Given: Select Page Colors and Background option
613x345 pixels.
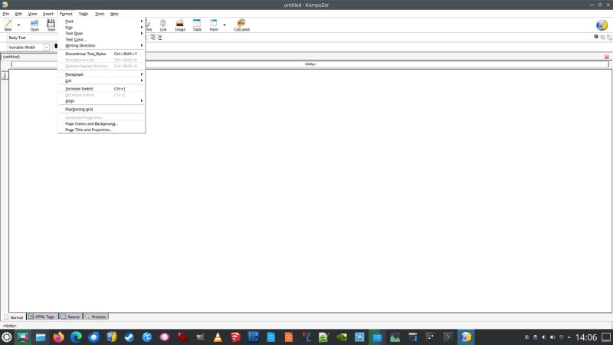Looking at the screenshot, I should tap(91, 123).
